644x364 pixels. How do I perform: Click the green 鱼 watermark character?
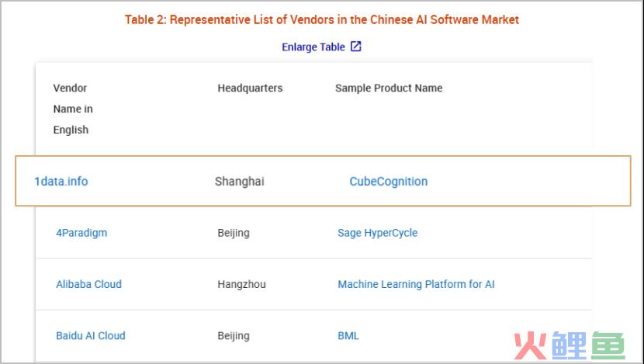point(608,345)
